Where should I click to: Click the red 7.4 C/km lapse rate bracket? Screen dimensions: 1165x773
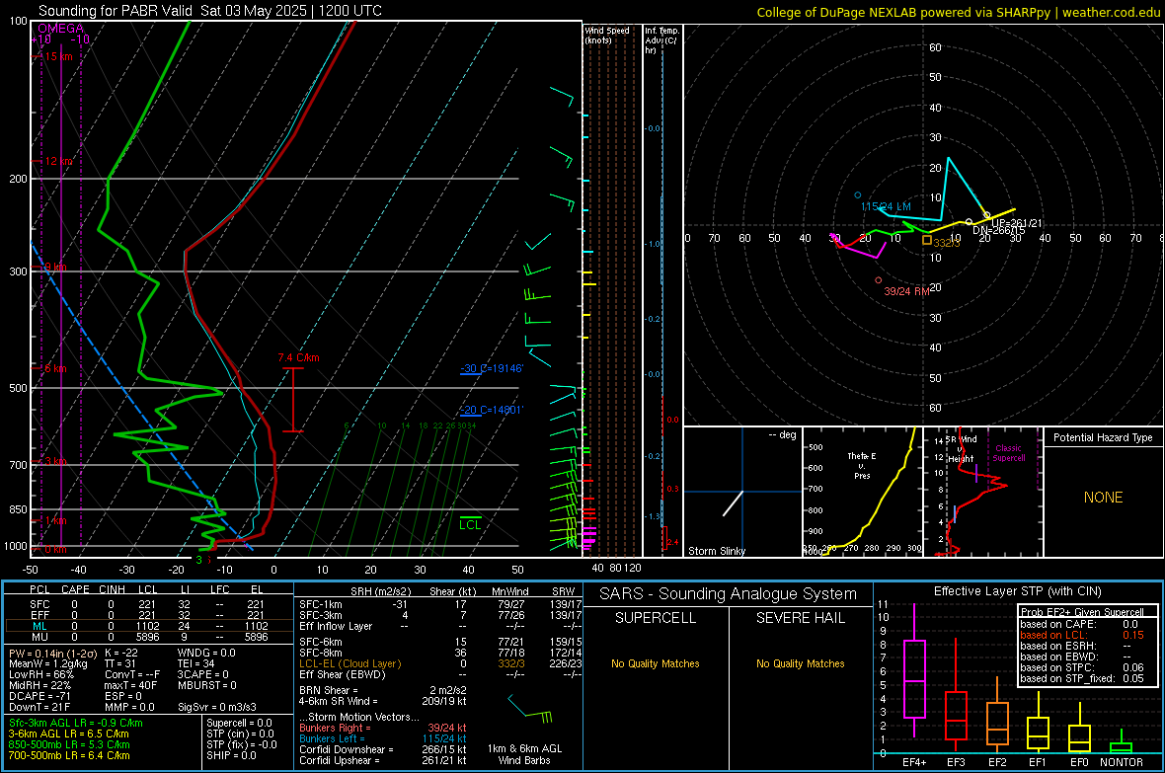click(x=293, y=400)
